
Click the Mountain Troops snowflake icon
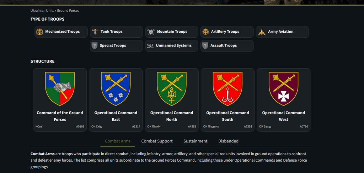click(150, 32)
